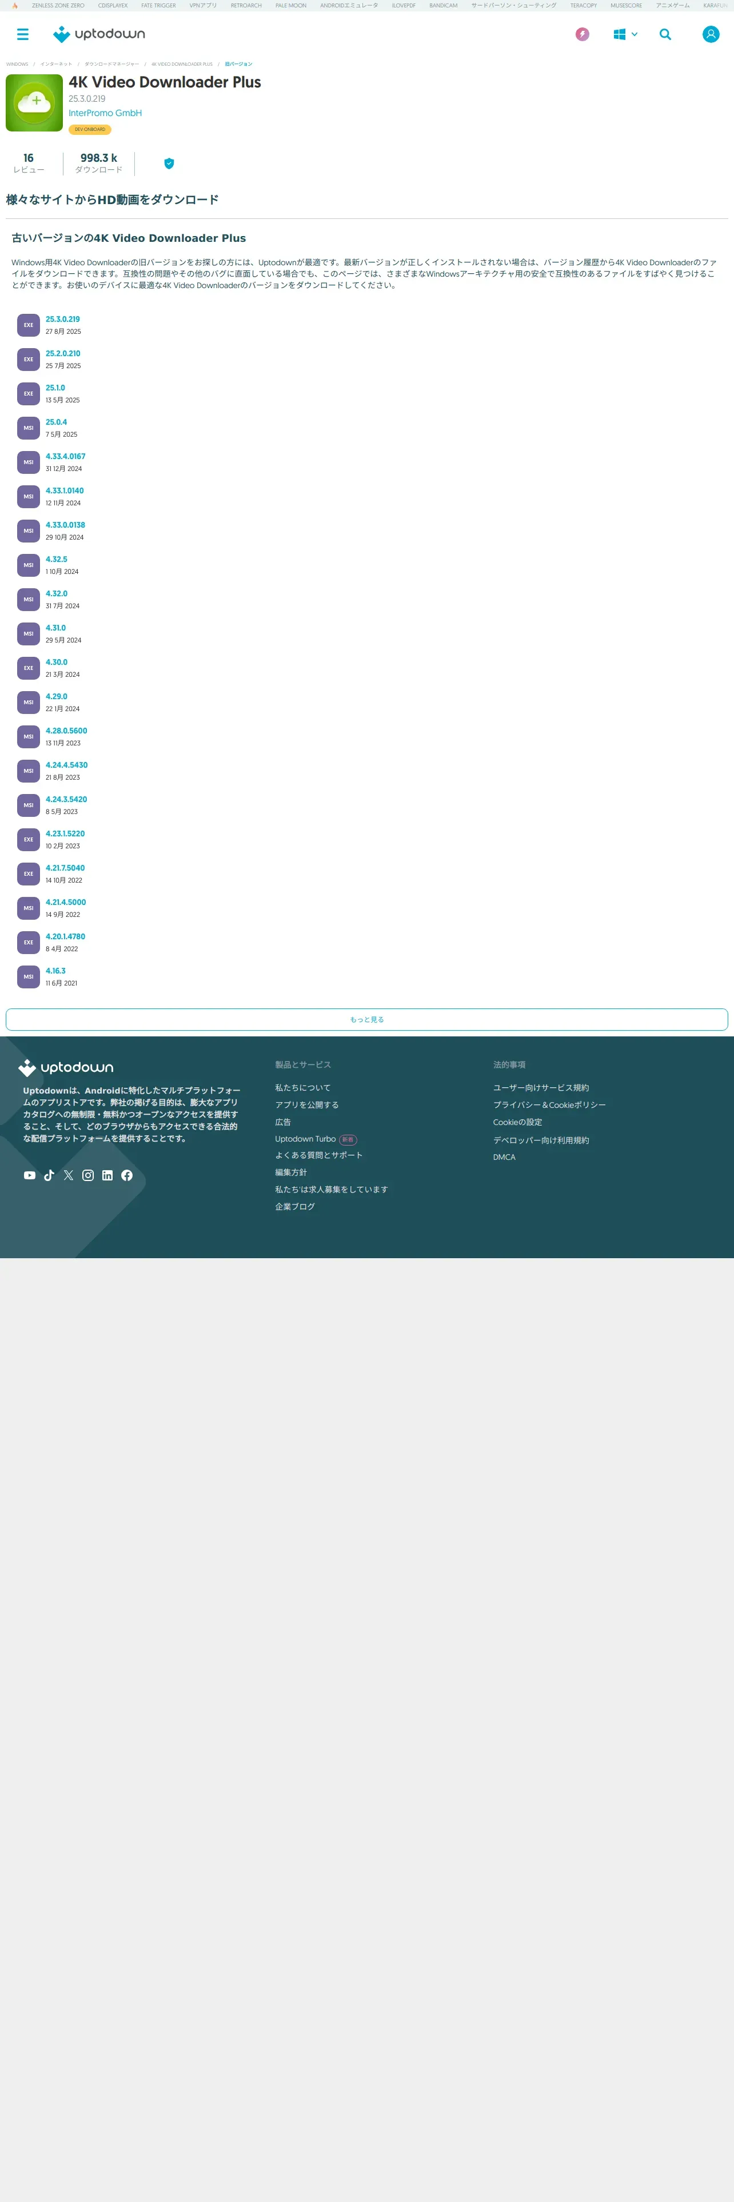Select ZENLESS ZONE ZERO in top bar
The image size is (734, 2202).
point(58,5)
